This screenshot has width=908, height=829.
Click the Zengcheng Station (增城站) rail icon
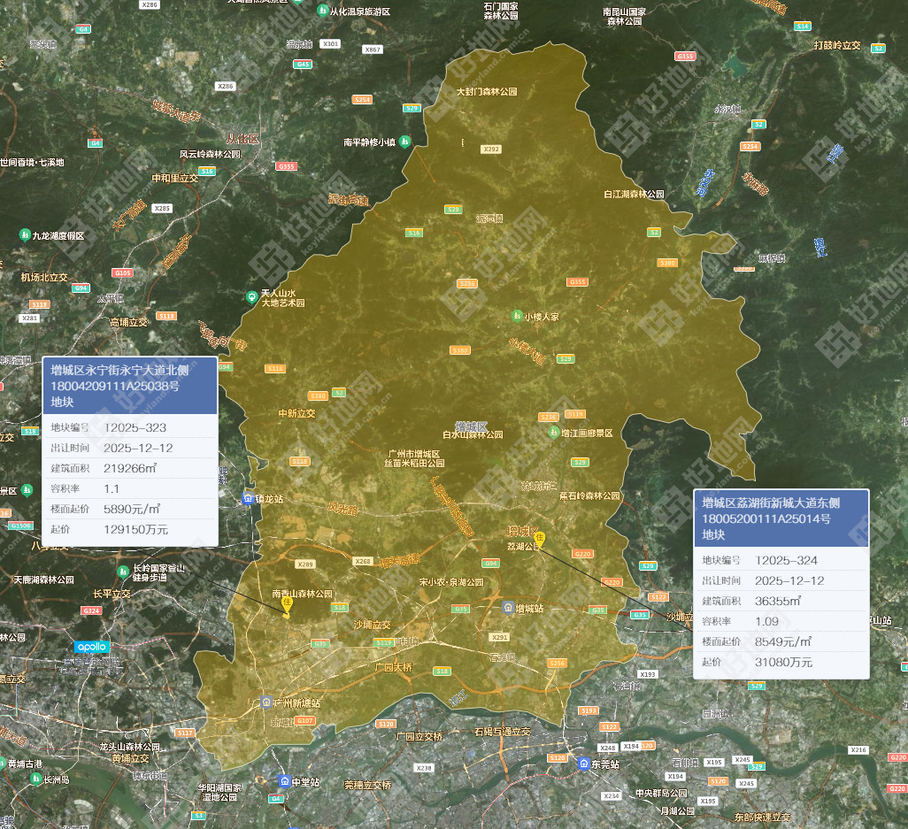click(x=508, y=608)
